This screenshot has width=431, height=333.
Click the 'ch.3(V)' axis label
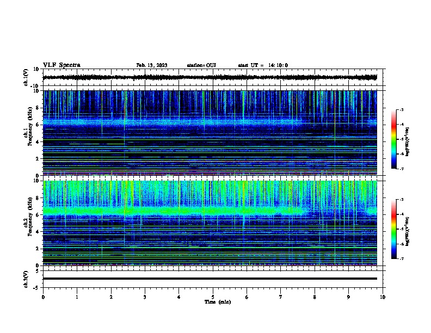tap(26, 279)
